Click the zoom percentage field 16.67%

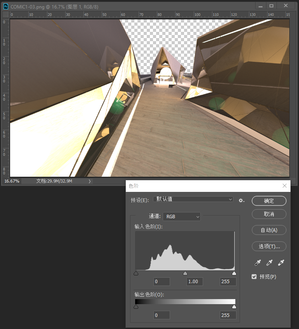pyautogui.click(x=12, y=181)
